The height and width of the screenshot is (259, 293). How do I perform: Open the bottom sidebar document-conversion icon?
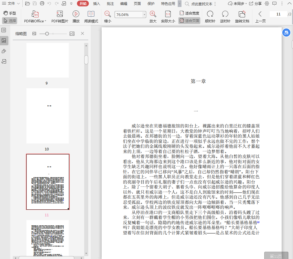coord(4,62)
